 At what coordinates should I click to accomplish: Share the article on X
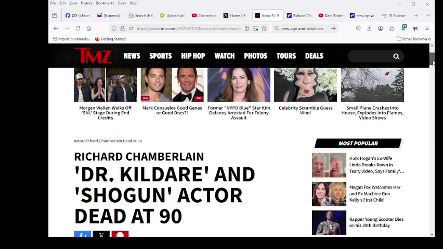[101, 234]
